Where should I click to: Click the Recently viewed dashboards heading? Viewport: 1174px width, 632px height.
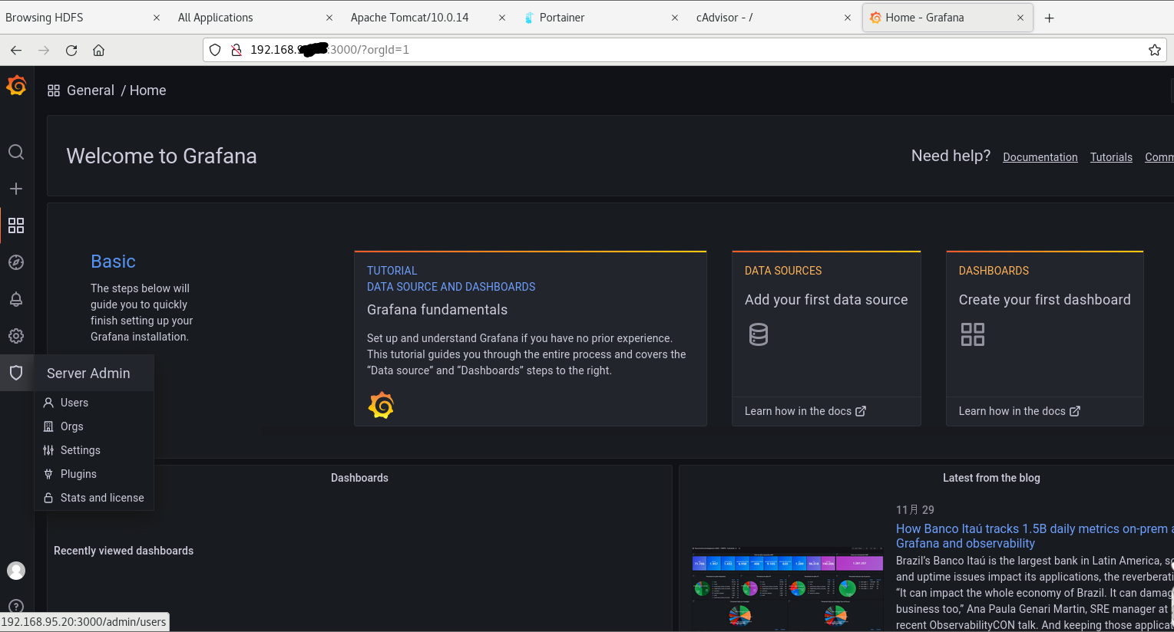(124, 551)
